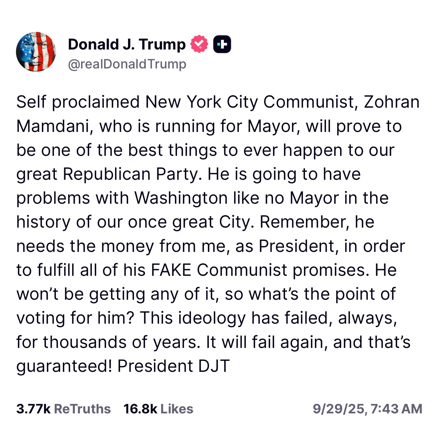
Task: Show the Likes label list
Action: pyautogui.click(x=176, y=409)
